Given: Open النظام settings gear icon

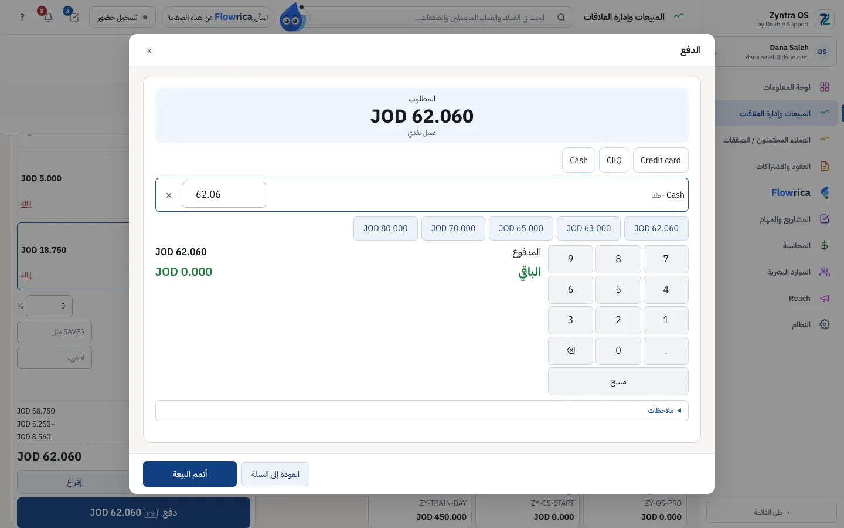Looking at the screenshot, I should [825, 324].
